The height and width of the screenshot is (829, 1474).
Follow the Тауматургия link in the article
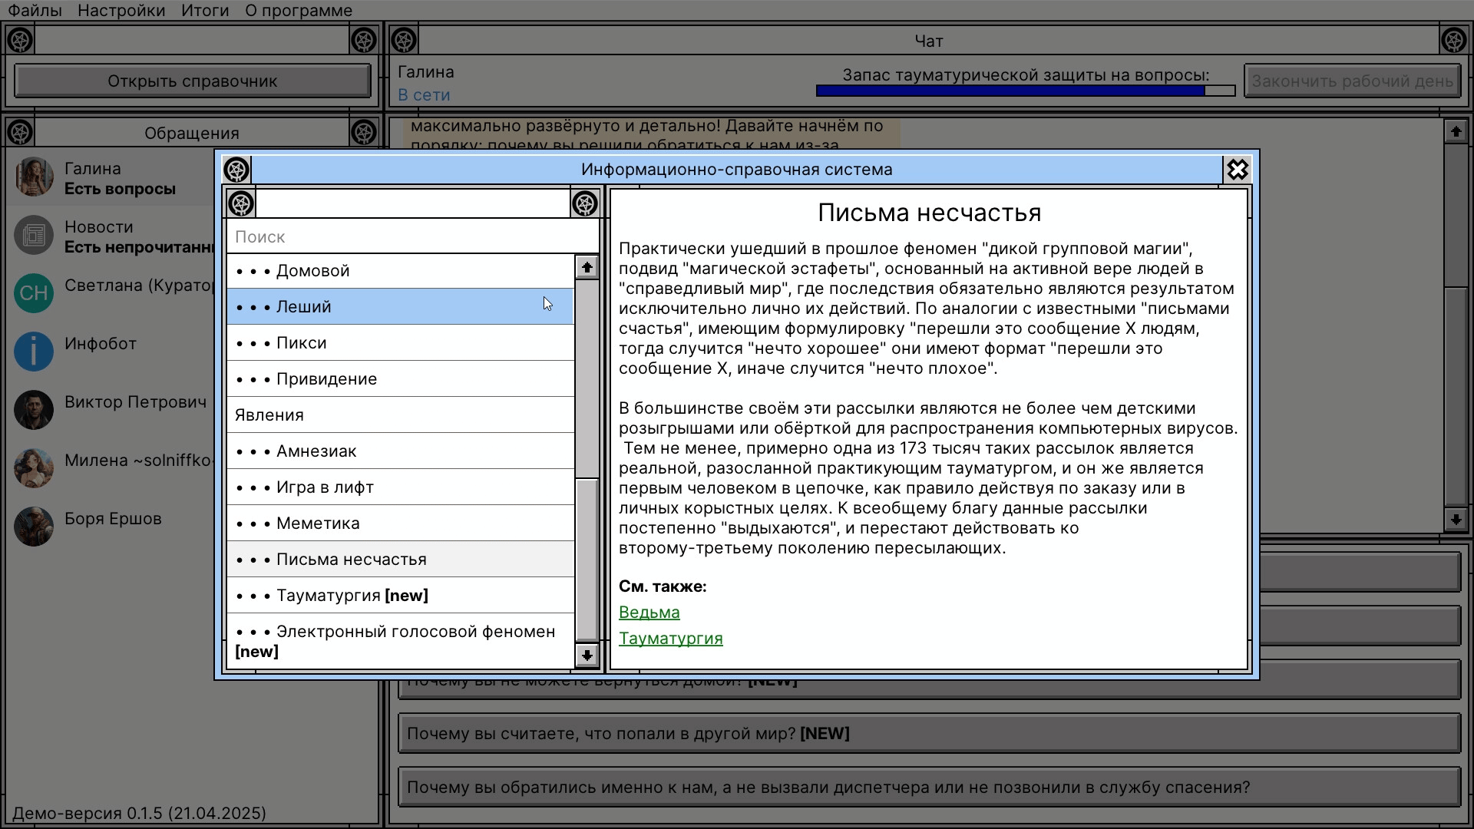pyautogui.click(x=670, y=639)
